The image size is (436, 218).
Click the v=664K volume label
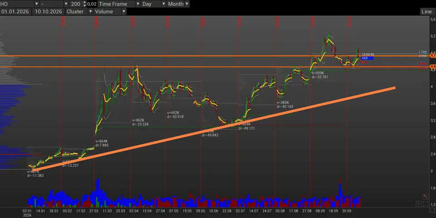pos(101,141)
